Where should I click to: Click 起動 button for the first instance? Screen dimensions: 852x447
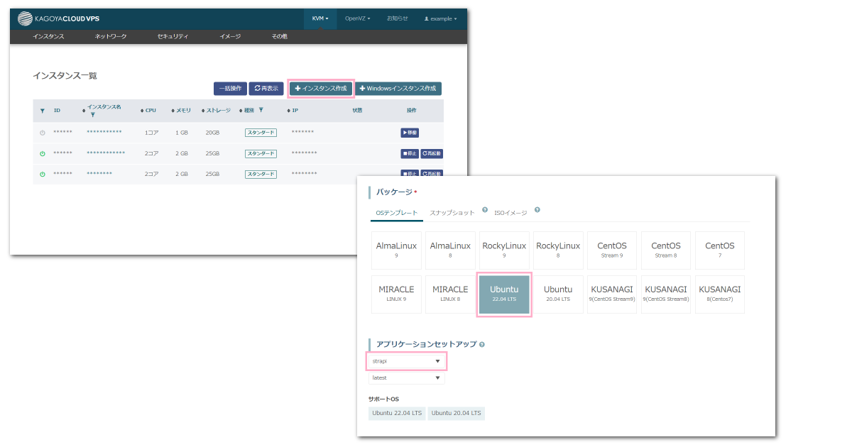click(x=410, y=133)
